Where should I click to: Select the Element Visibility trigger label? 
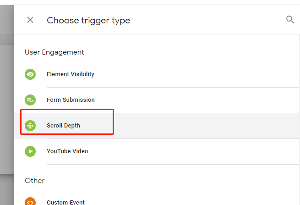pyautogui.click(x=71, y=74)
